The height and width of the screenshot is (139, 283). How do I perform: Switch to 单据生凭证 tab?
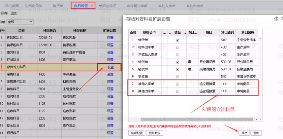[x=108, y=6]
